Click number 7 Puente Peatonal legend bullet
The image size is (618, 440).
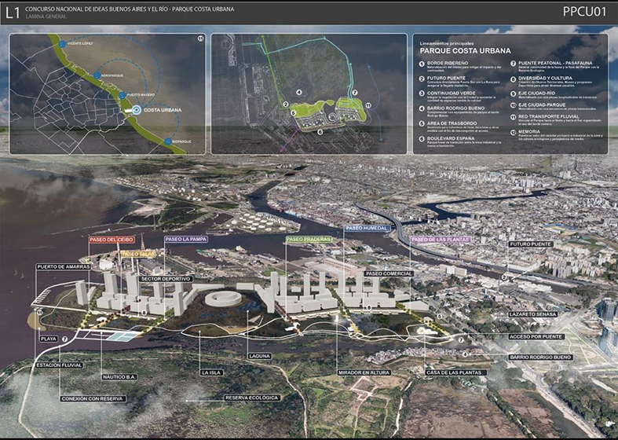(513, 63)
